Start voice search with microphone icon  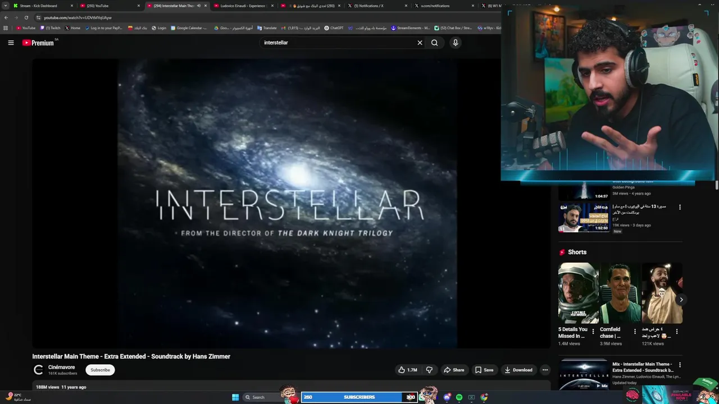tap(456, 43)
